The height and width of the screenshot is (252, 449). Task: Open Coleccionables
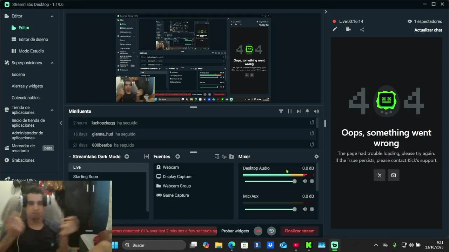(25, 98)
